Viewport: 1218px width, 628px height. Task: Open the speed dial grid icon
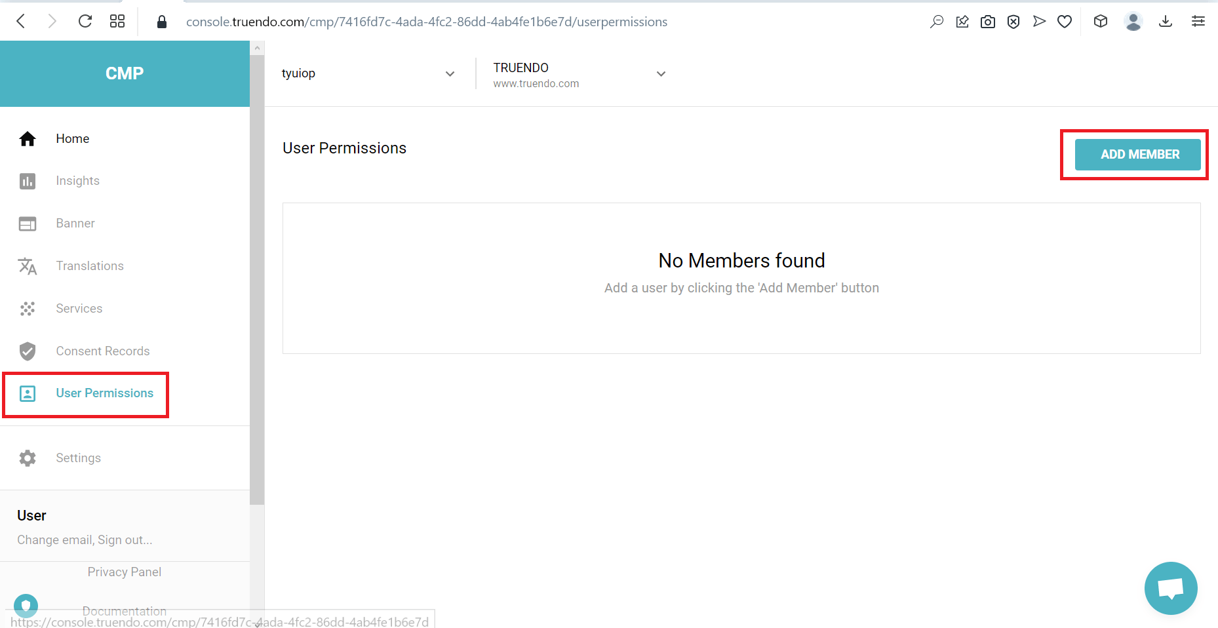(117, 22)
